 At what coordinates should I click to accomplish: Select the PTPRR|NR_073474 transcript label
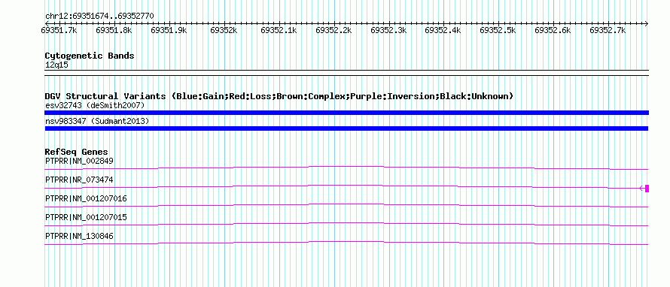(79, 180)
